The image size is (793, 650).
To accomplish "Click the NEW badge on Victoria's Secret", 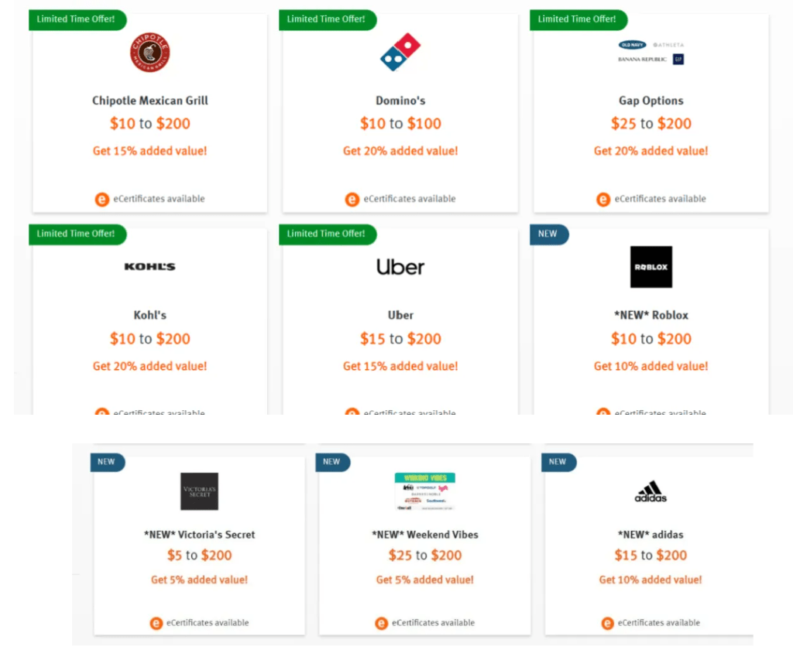I will pyautogui.click(x=107, y=462).
